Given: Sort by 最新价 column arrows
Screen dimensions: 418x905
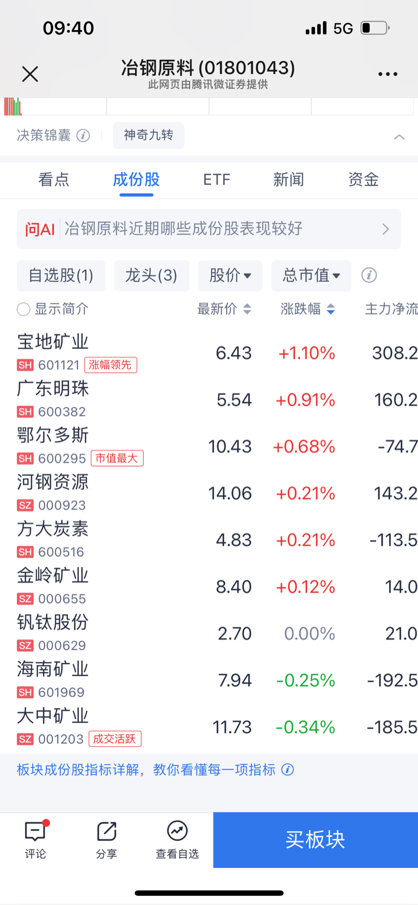Looking at the screenshot, I should point(247,309).
